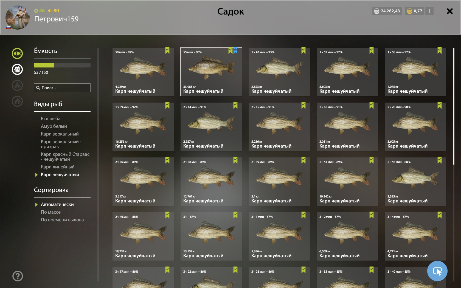
Task: Click the home base sidebar icon
Action: pyautogui.click(x=17, y=101)
